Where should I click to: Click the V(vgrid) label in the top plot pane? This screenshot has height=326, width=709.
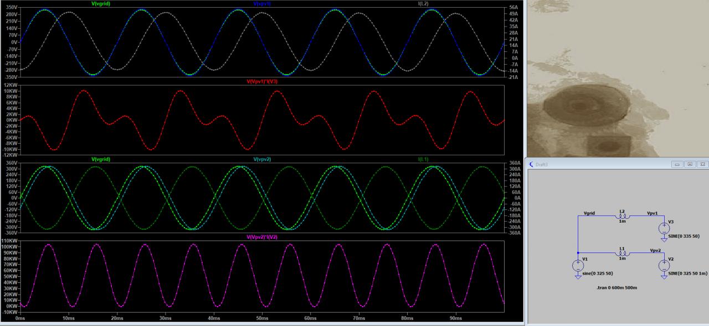(x=101, y=3)
